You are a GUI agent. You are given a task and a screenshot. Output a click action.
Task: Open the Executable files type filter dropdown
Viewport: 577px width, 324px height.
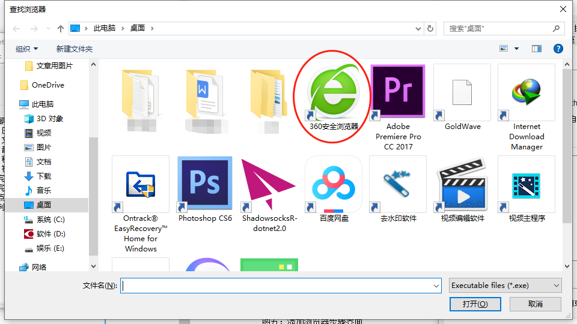[505, 286]
